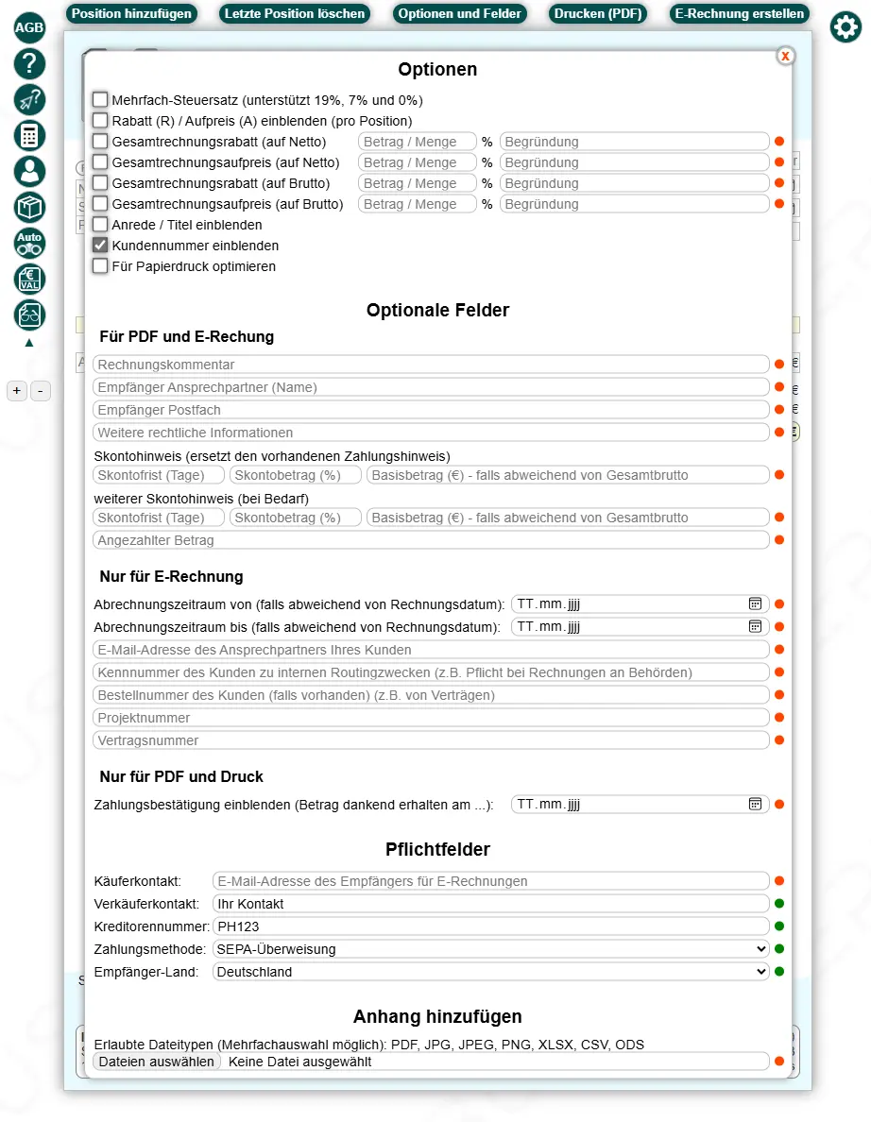Click the Dateien auswählen button
This screenshot has height=1122, width=871.
pos(155,1061)
